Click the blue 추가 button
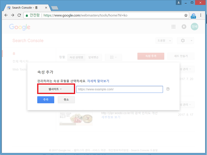The width and height of the screenshot is (207, 155). (x=46, y=100)
